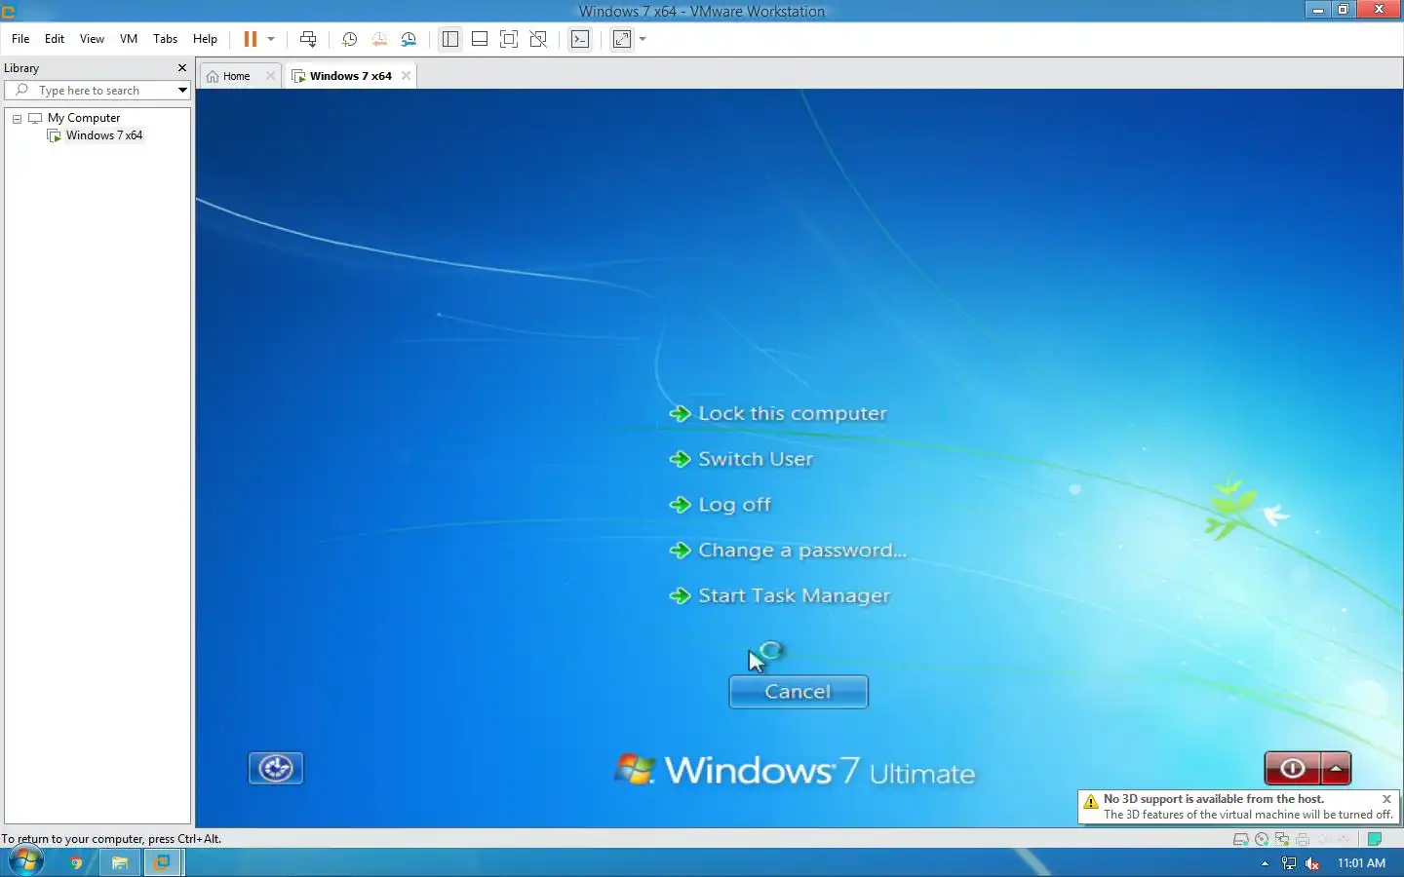This screenshot has height=877, width=1404.
Task: Open File Explorer from the taskbar
Action: click(x=120, y=862)
